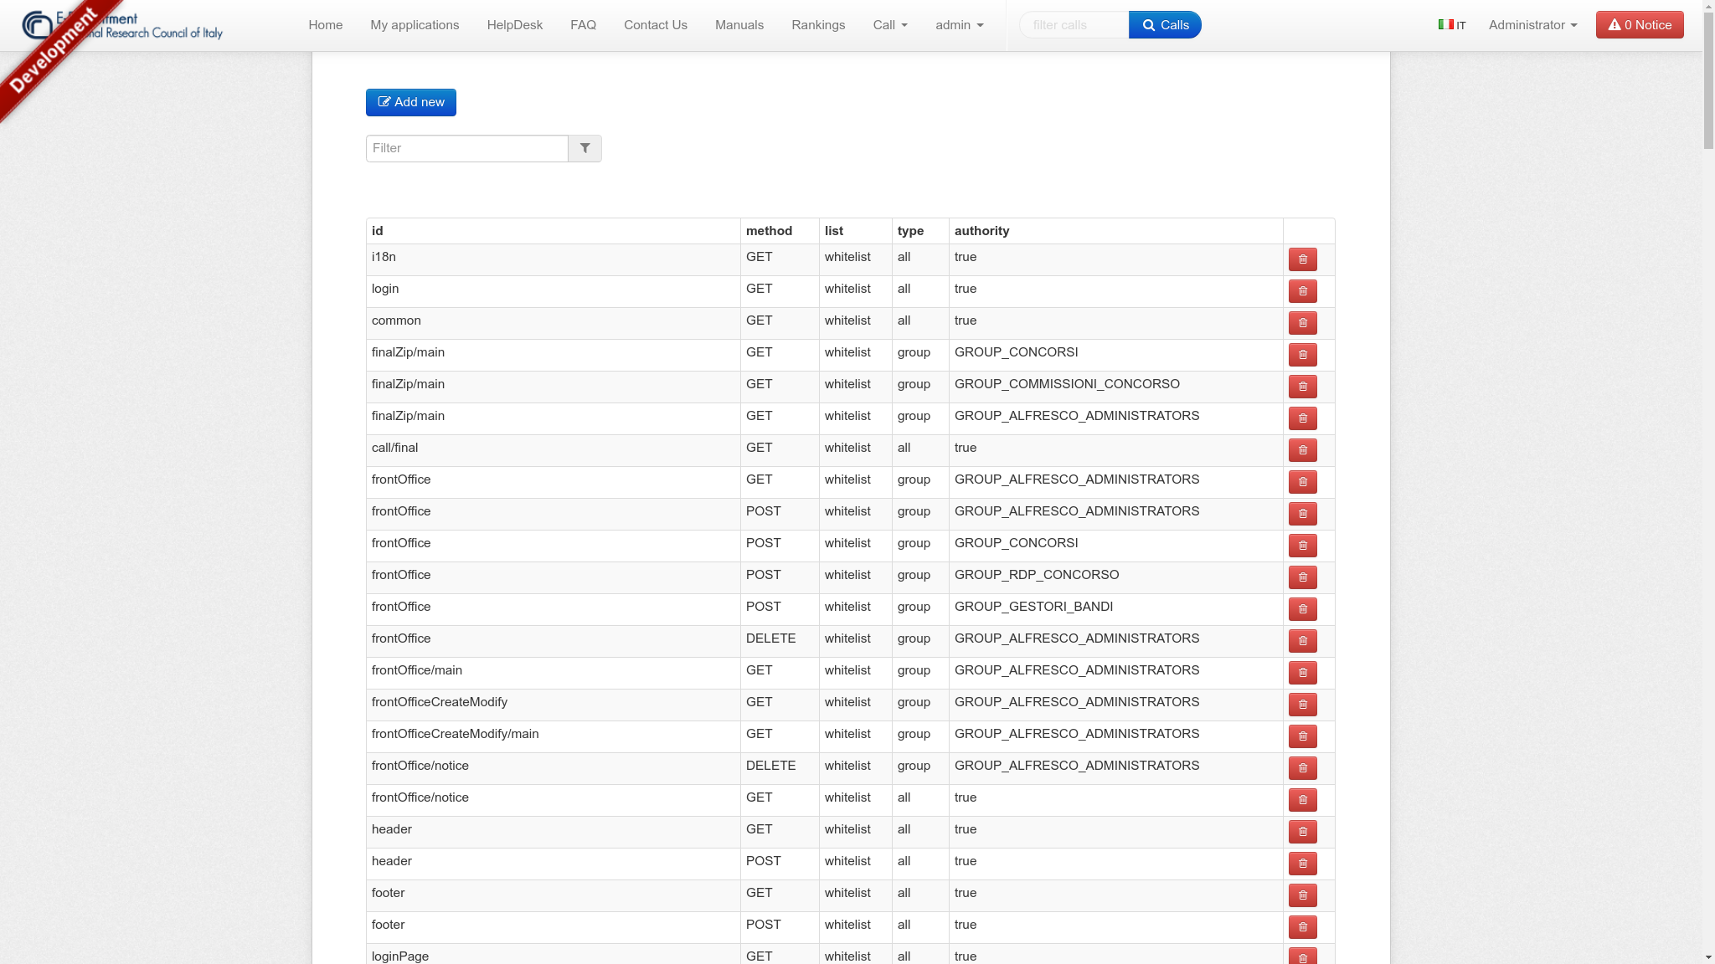The width and height of the screenshot is (1715, 964).
Task: Click the Add new button
Action: coord(410,102)
